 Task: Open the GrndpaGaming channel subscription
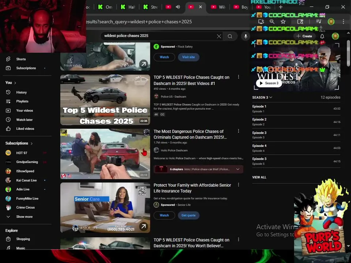coord(27,162)
